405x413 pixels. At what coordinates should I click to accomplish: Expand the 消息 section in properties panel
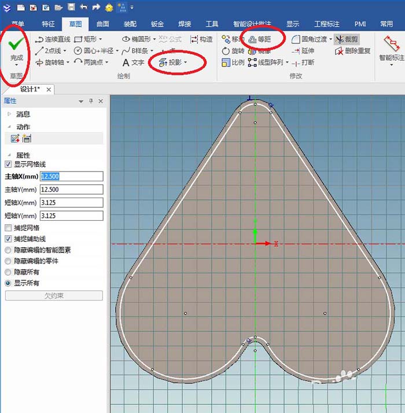pos(9,114)
